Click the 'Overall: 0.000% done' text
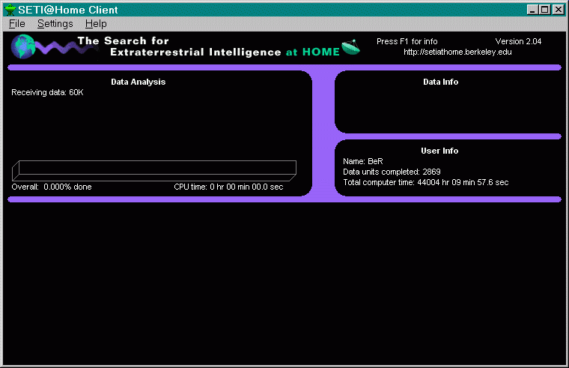This screenshot has width=569, height=368. (x=52, y=187)
